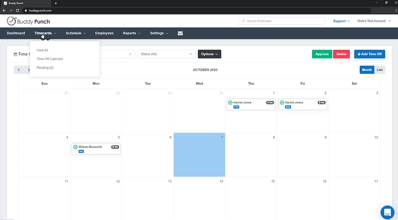Click the OCTOBER 2020 title

click(205, 70)
